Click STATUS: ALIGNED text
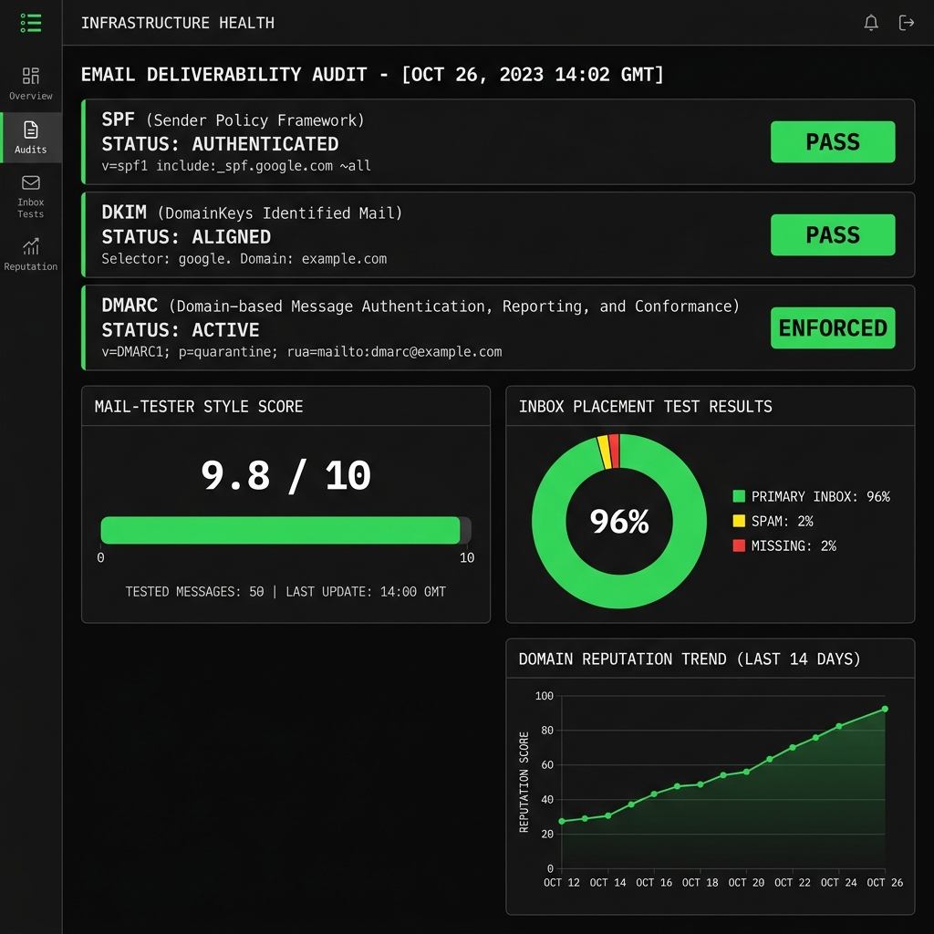 pyautogui.click(x=186, y=237)
